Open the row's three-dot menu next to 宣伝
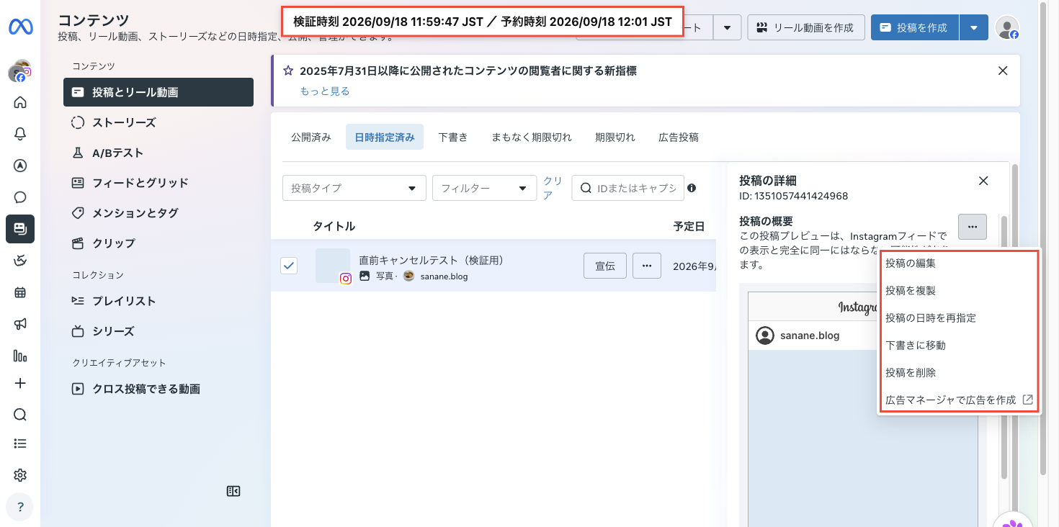Viewport: 1059px width, 527px height. tap(647, 266)
